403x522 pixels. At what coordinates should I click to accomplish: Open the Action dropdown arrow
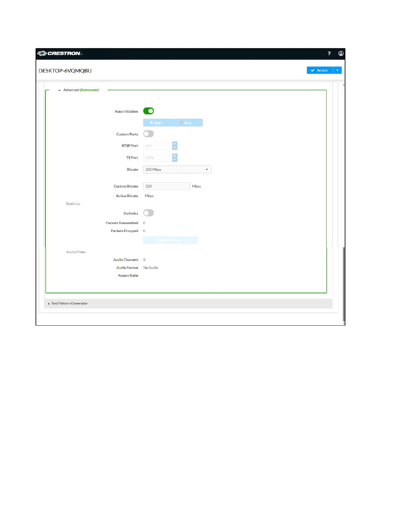337,70
